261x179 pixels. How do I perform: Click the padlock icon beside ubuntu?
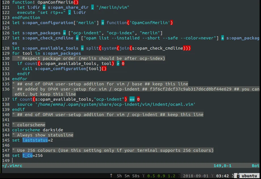(238, 176)
